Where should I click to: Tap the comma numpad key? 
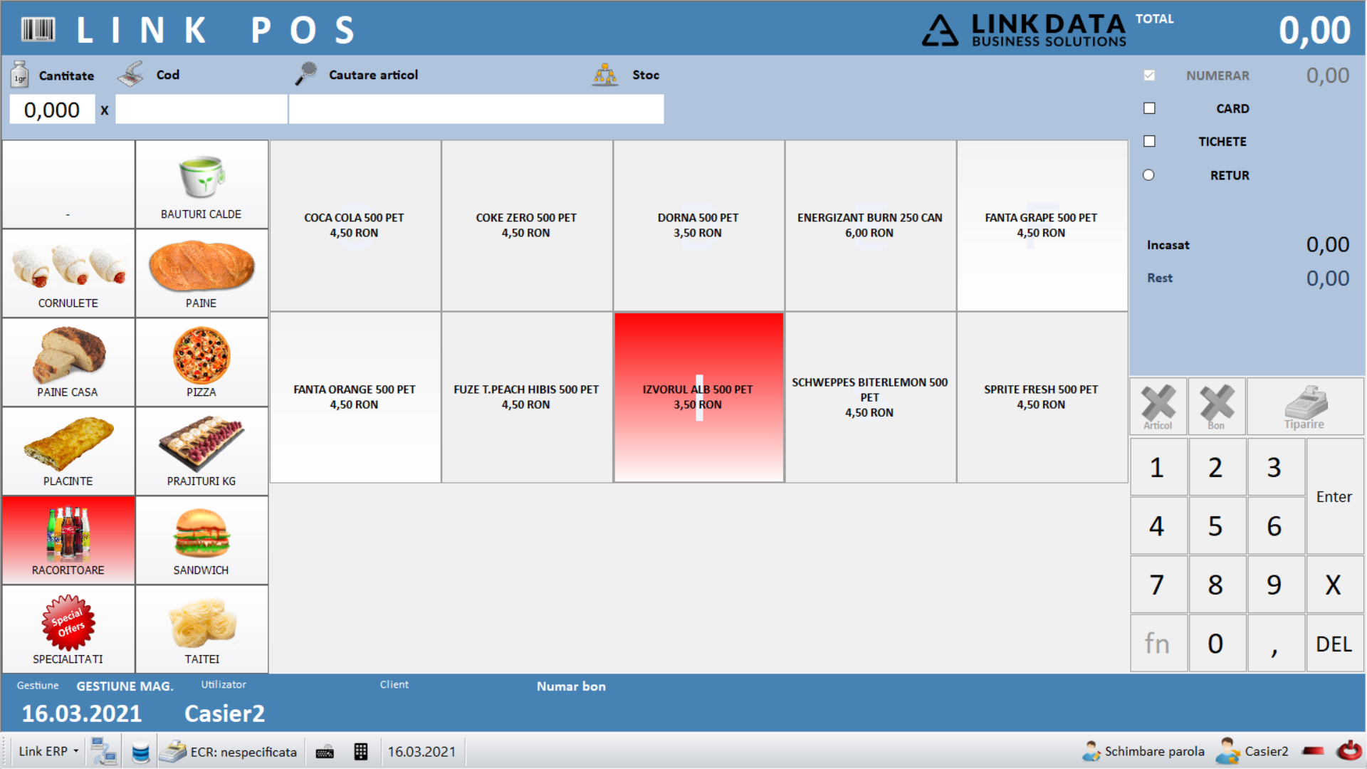click(x=1275, y=644)
